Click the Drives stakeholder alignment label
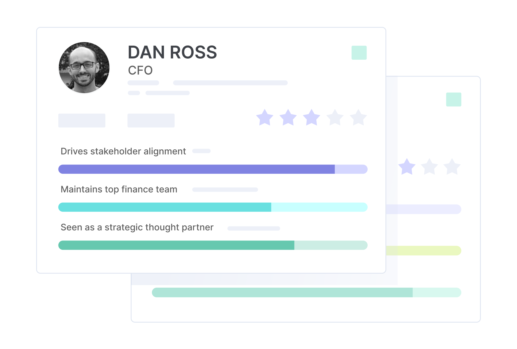This screenshot has height=349, width=517. [x=123, y=151]
